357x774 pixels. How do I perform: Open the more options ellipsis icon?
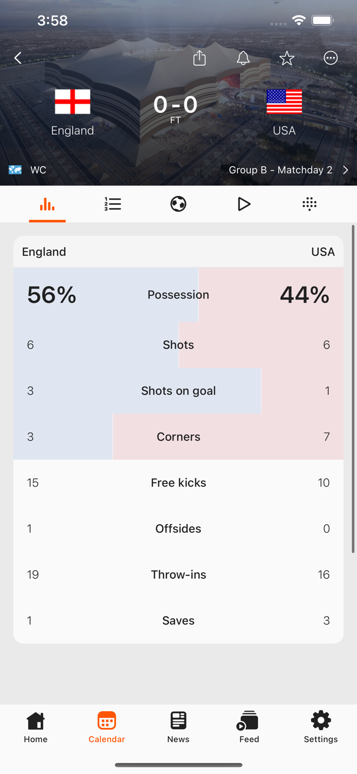coord(330,58)
